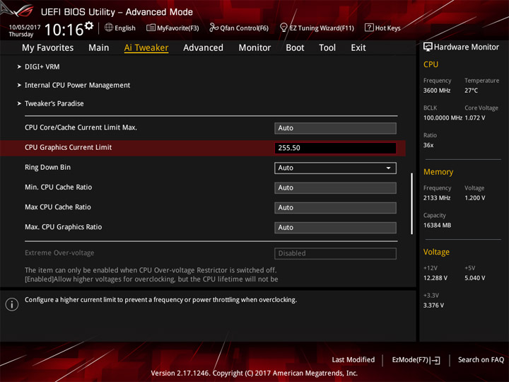The width and height of the screenshot is (509, 382).
Task: Click the Version 2.17.1246 copyright text
Action: tap(255, 374)
